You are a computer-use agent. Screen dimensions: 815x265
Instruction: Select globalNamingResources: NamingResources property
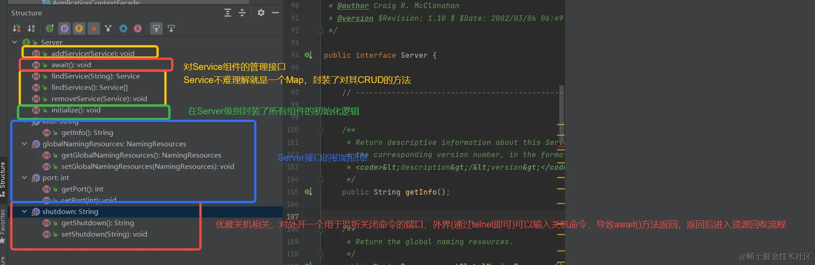(x=114, y=144)
